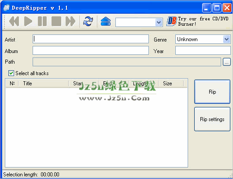Open the Rip settings button

coord(212,119)
